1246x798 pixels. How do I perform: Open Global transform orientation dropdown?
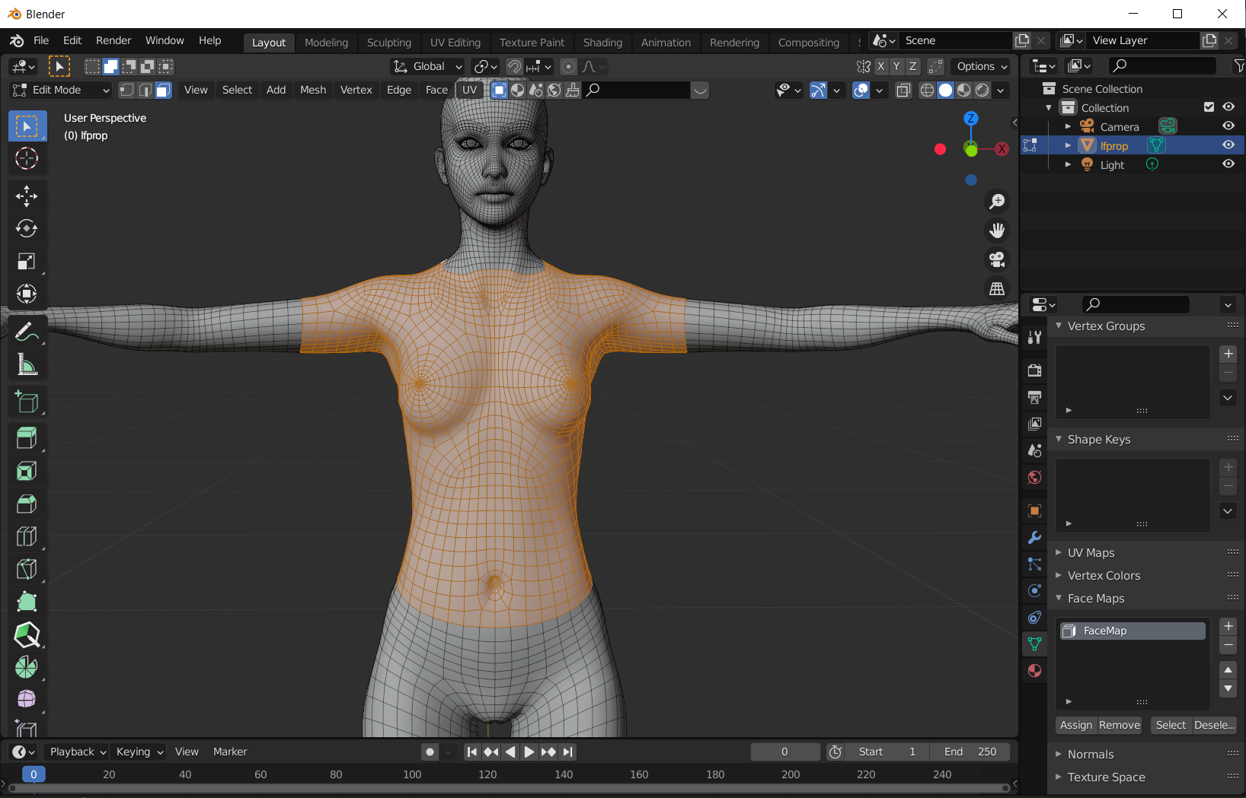pyautogui.click(x=428, y=67)
